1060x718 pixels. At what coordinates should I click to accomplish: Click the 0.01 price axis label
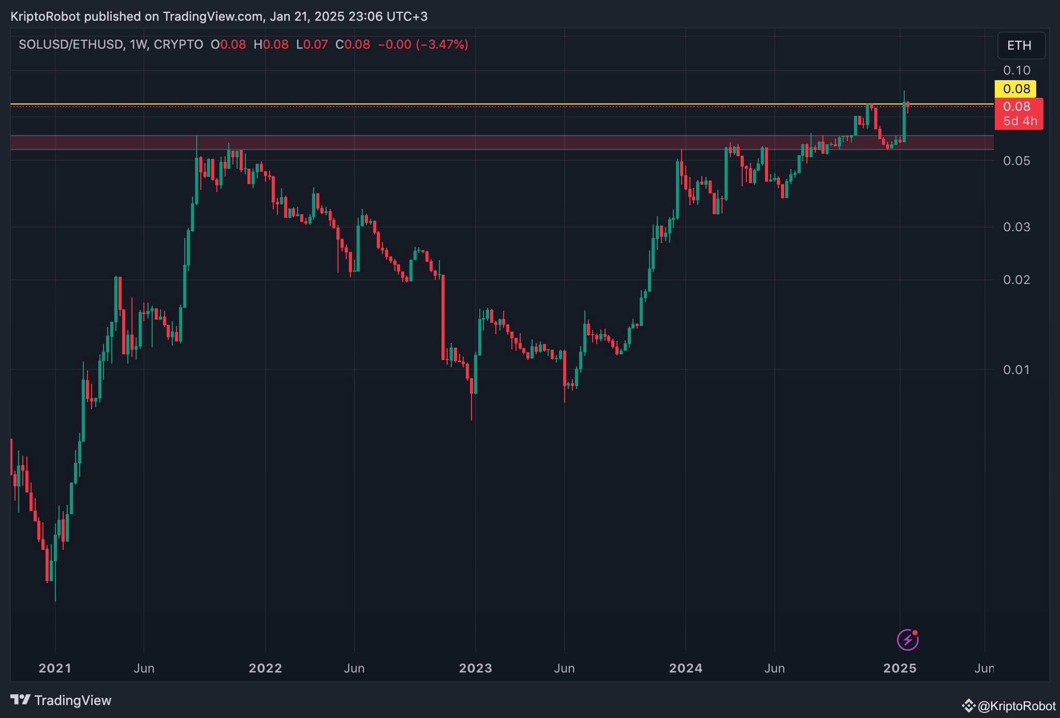1017,370
